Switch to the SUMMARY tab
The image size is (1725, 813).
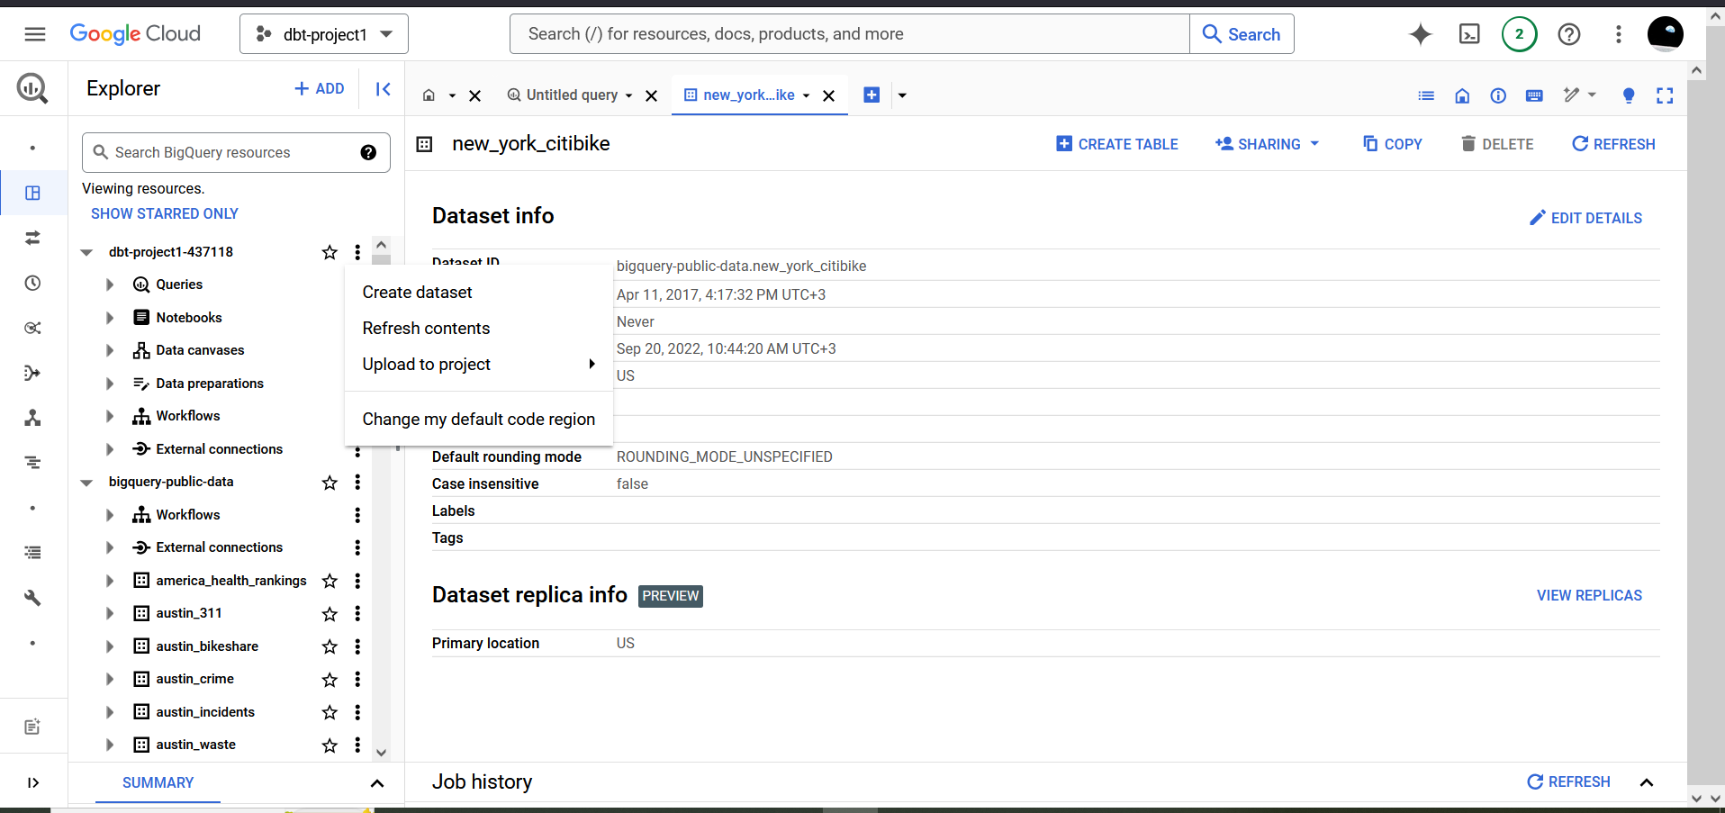(158, 782)
